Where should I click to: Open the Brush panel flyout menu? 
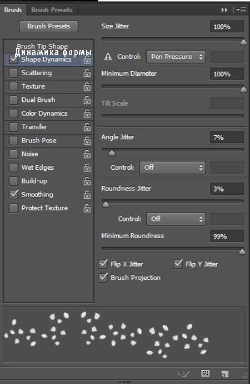242,10
